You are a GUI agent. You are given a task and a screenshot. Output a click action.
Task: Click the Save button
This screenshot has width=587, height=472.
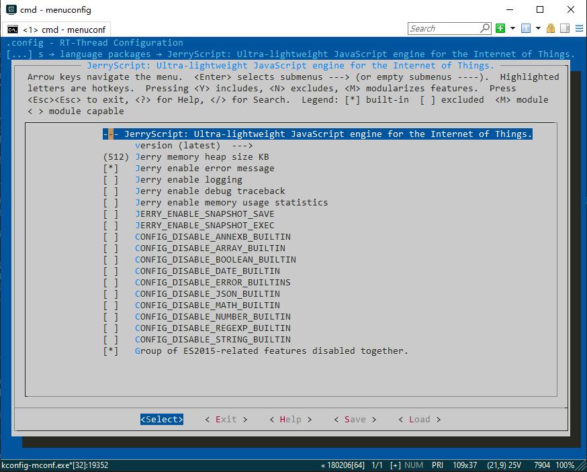point(355,420)
